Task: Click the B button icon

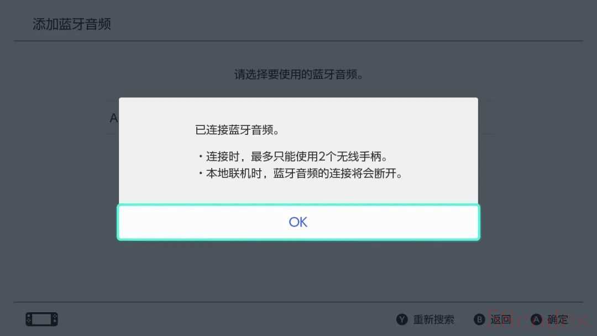Action: coord(479,319)
